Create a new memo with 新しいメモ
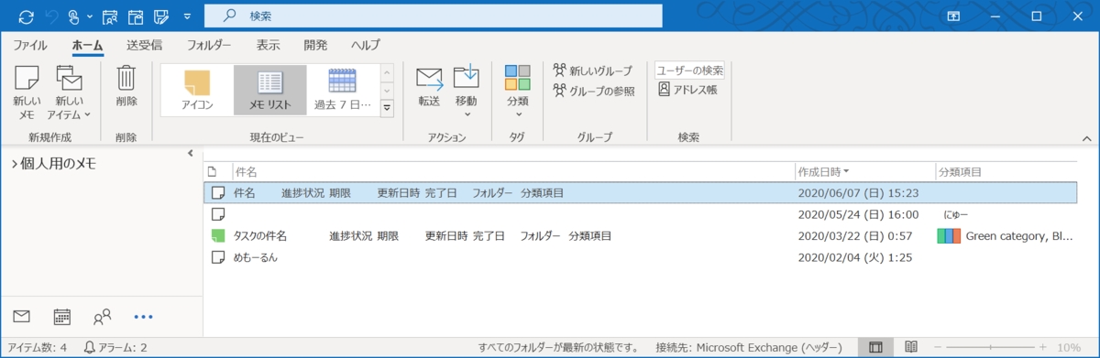 point(27,92)
